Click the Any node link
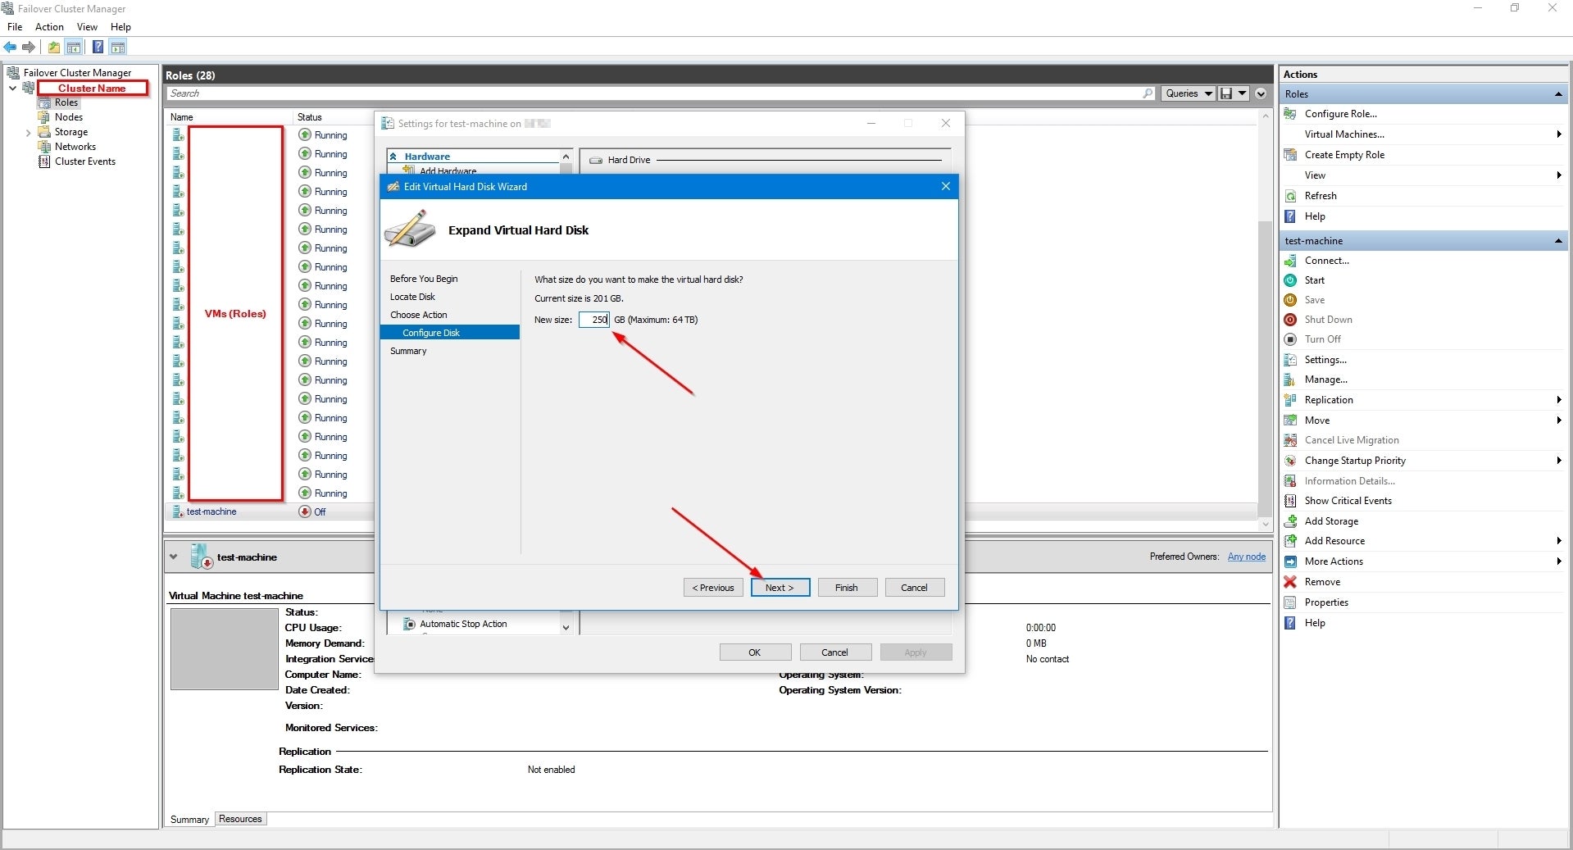 1246,557
